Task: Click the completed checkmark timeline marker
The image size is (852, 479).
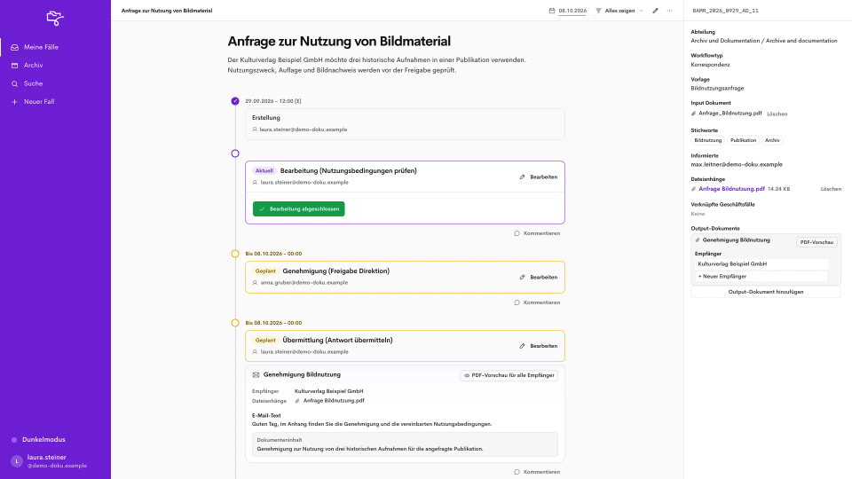Action: (x=234, y=101)
